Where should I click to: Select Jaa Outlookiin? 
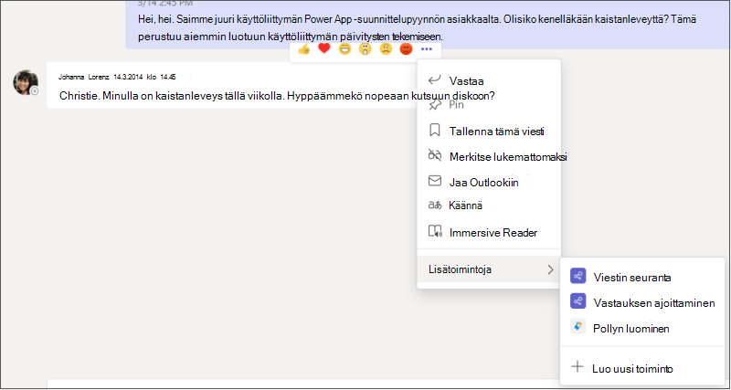tap(489, 182)
